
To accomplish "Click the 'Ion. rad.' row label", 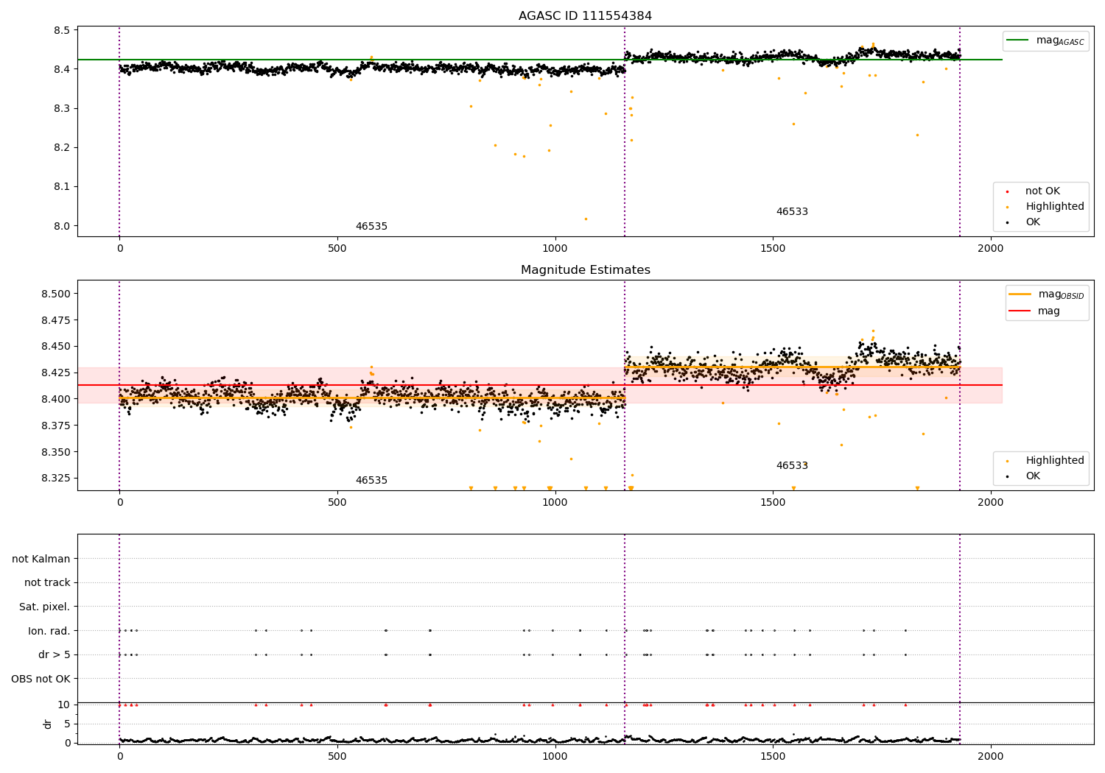I will coord(49,631).
